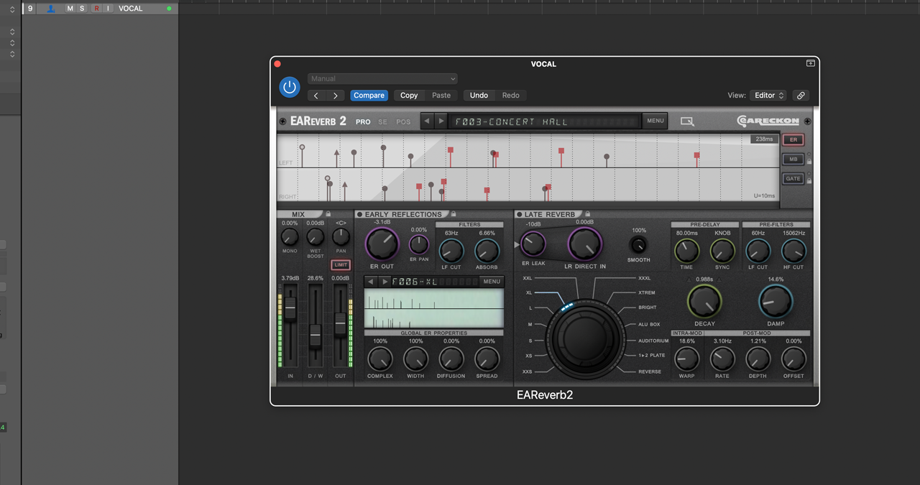Toggle the lock beside MB button

click(x=809, y=161)
